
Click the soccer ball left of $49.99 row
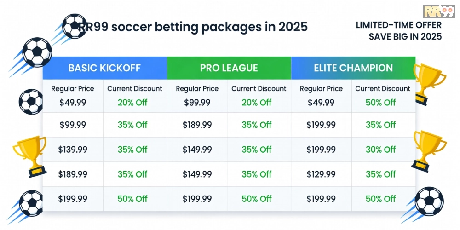coord(30,101)
